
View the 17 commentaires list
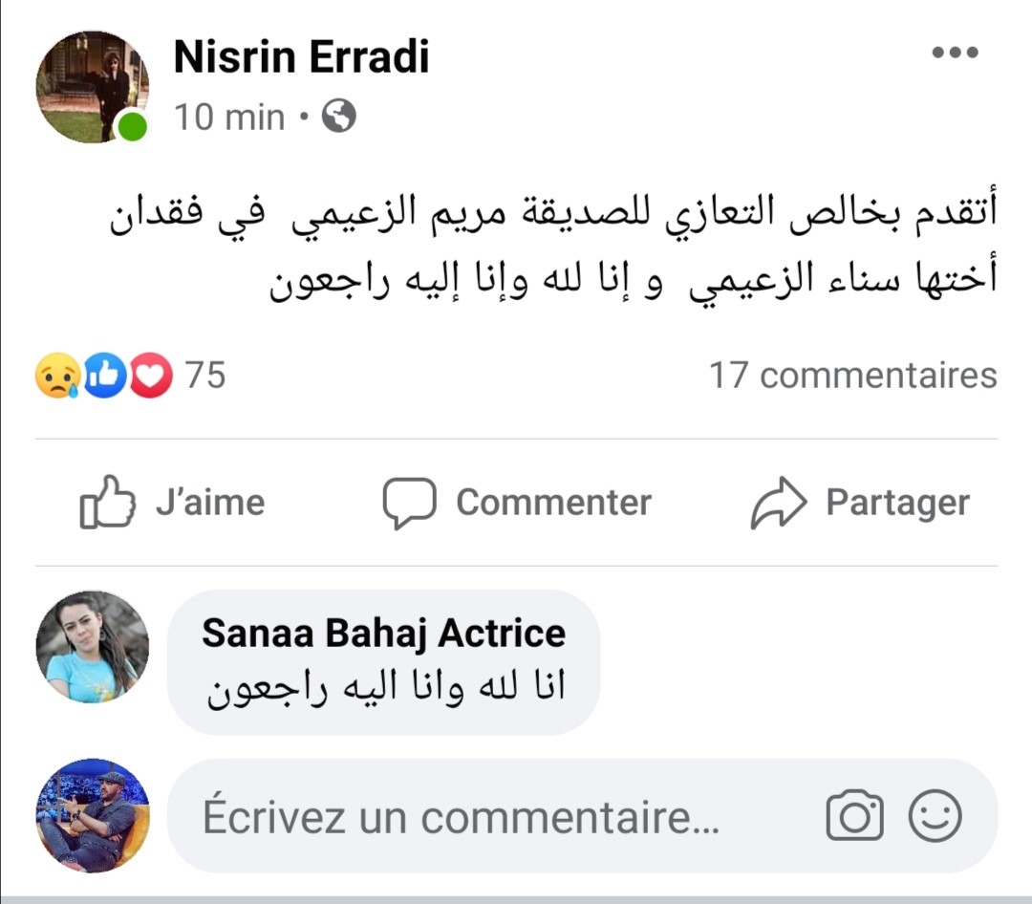pyautogui.click(x=852, y=376)
